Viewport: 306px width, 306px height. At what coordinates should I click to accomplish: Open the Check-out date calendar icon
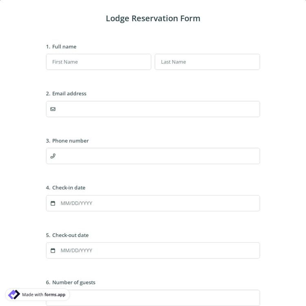(53, 251)
